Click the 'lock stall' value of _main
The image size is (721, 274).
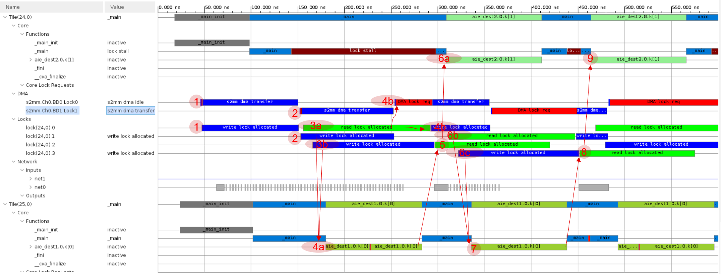[x=118, y=51]
